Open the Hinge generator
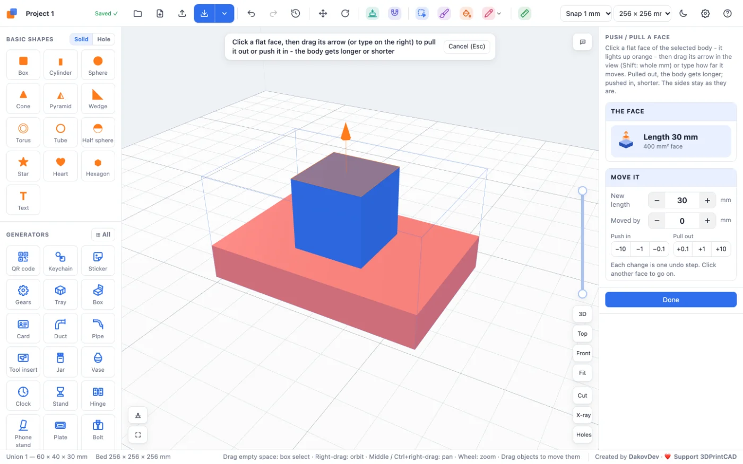The width and height of the screenshot is (743, 464). [x=98, y=396]
